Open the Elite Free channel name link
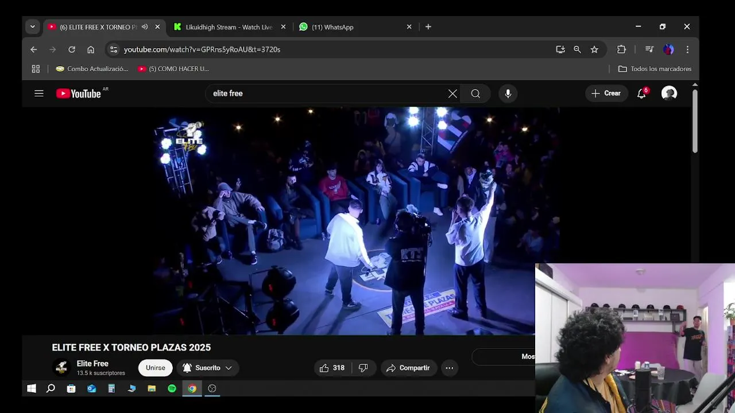 coord(92,364)
